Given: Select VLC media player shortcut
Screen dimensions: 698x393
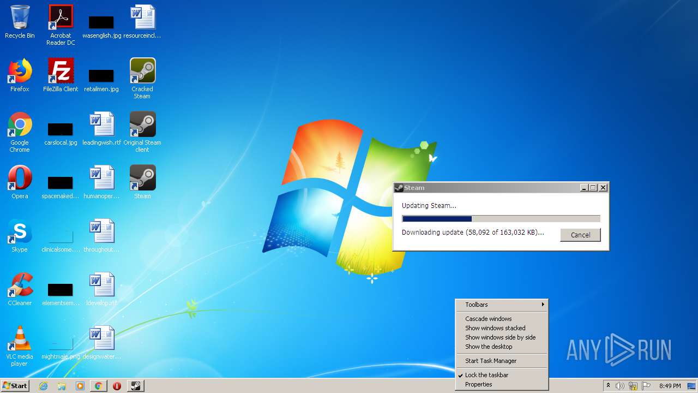Looking at the screenshot, I should pyautogui.click(x=20, y=346).
